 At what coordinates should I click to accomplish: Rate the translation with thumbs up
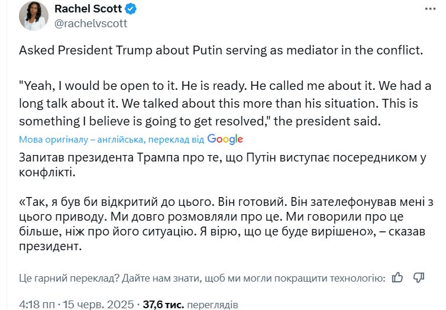tap(397, 277)
